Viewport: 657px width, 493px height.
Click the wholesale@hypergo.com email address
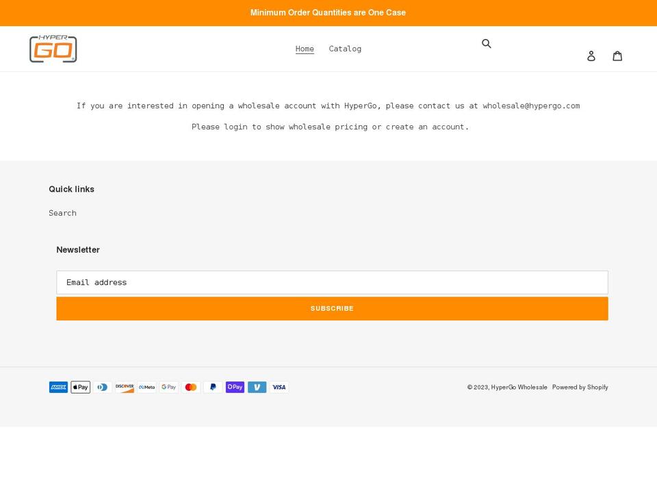pos(531,105)
